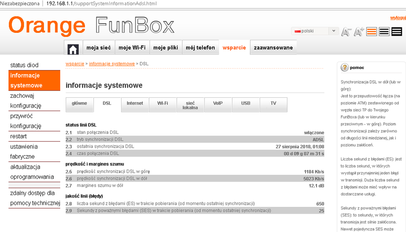This screenshot has width=406, height=232.
Task: Select the orange-lines contrast theme icon
Action: tap(371, 32)
